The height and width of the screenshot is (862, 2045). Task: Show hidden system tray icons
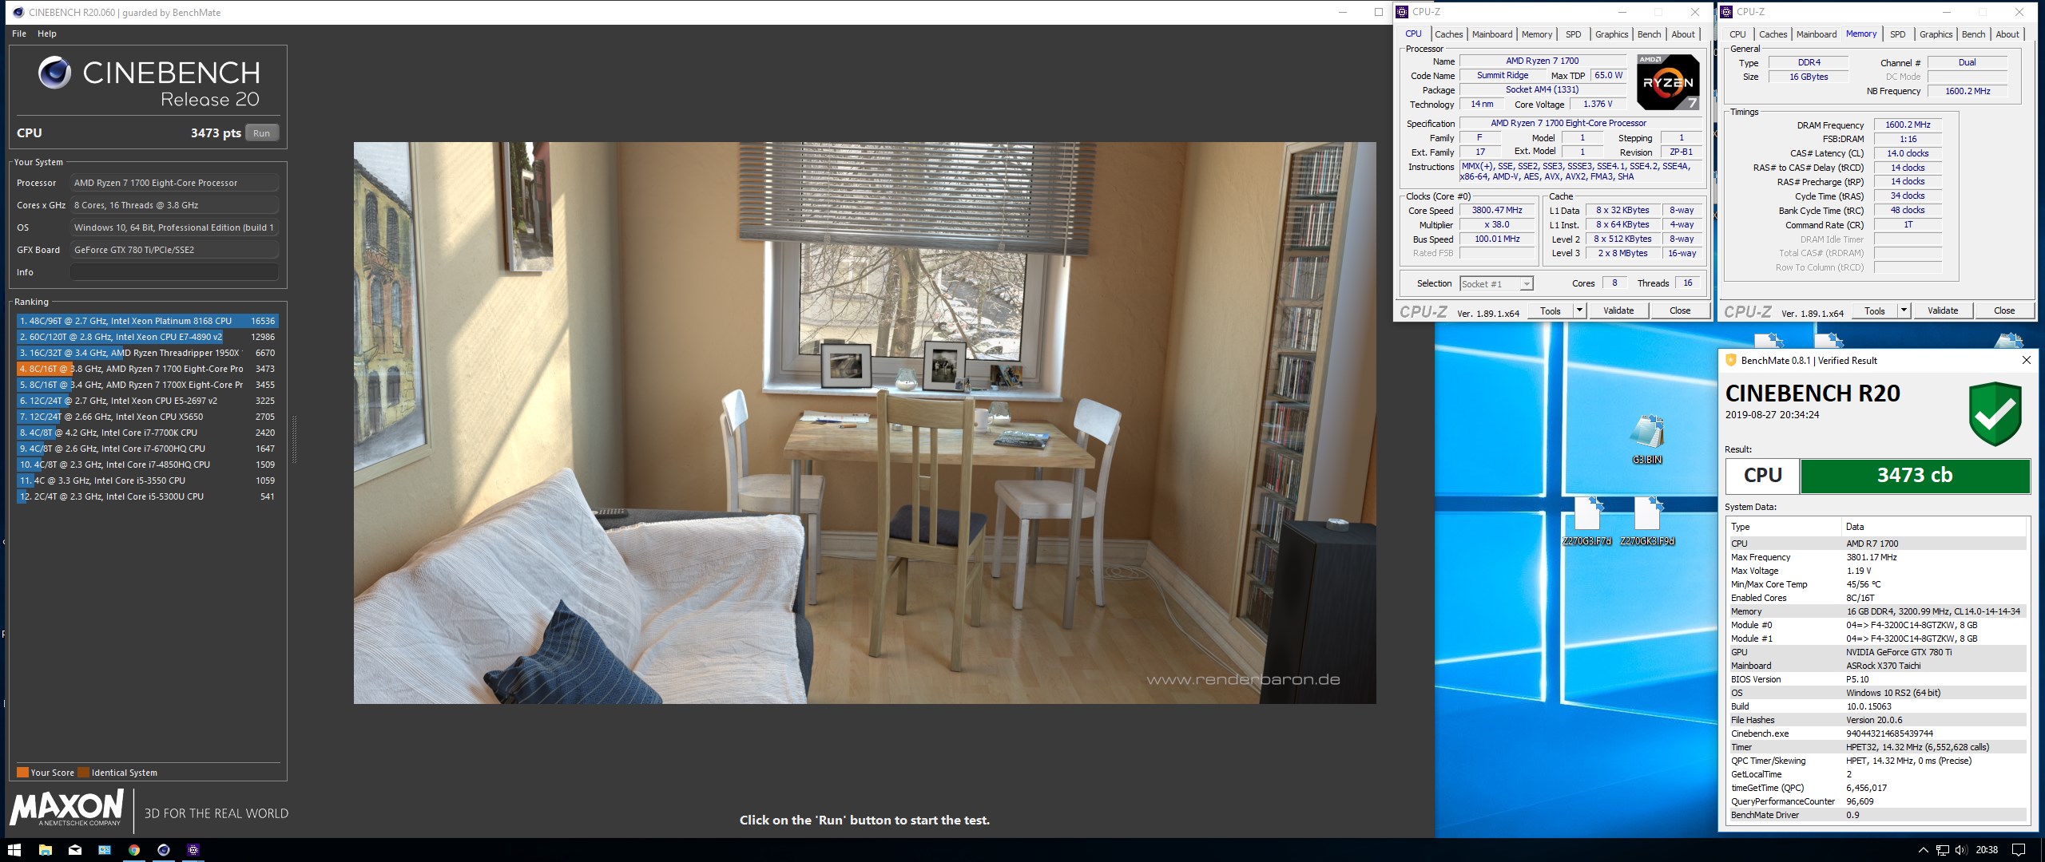1923,850
